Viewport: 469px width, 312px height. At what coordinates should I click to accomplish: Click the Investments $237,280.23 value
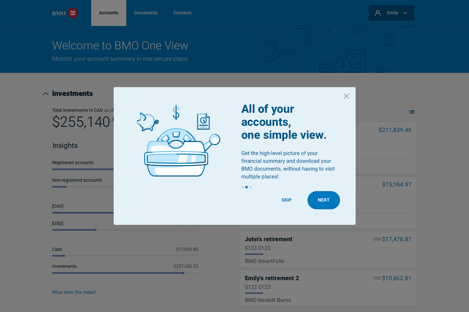[x=186, y=266]
